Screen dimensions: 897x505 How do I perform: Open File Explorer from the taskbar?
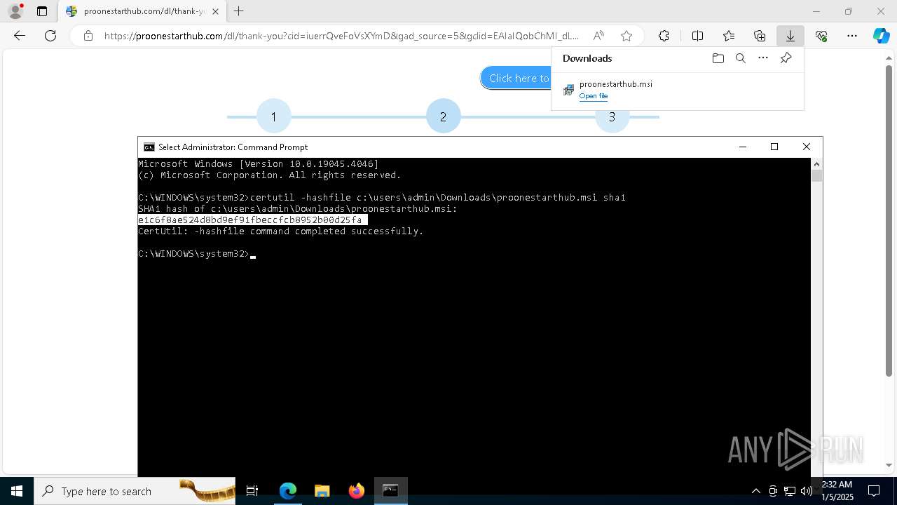[x=322, y=491]
